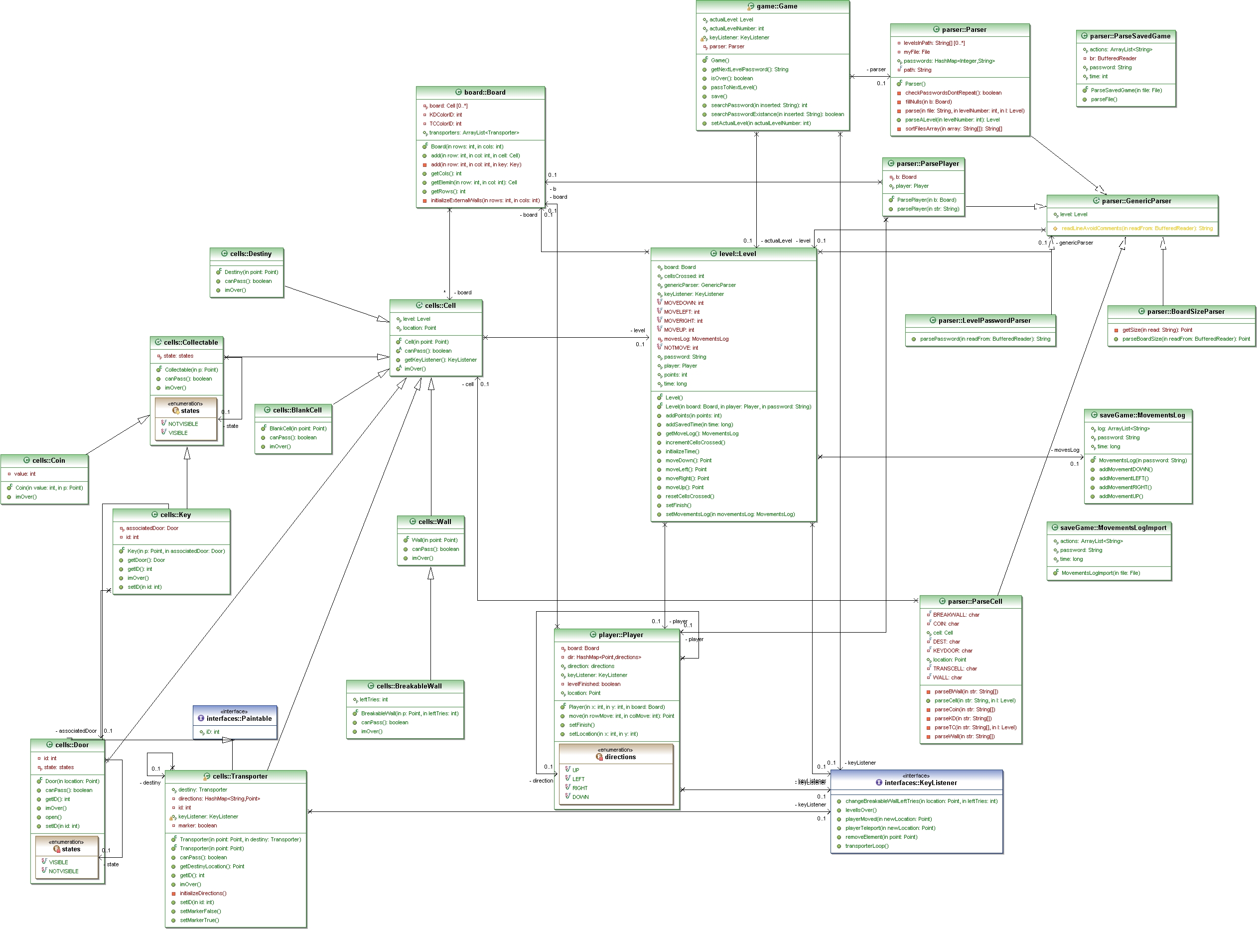Select "getKeyListener(): KeyListener" in cells::Cell
The width and height of the screenshot is (1257, 929).
pos(440,360)
